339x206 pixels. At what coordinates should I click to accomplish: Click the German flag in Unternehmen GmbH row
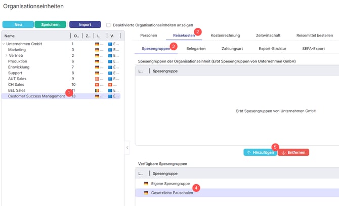coord(97,44)
